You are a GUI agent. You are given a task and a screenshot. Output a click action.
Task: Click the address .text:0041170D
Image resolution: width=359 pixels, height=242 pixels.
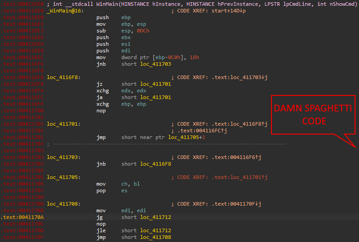22,230
